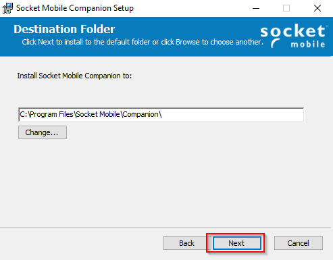Screen dimensions: 333x260
Task: Click the word "socket" in the header logo
Action: coord(292,31)
